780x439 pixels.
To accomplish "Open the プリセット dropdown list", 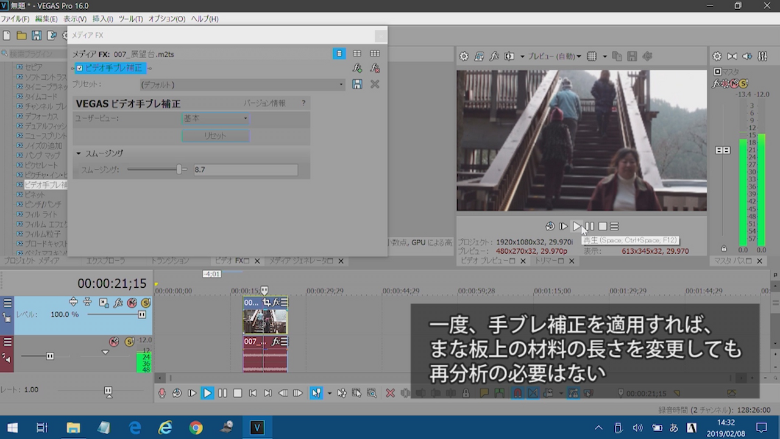I will (341, 85).
